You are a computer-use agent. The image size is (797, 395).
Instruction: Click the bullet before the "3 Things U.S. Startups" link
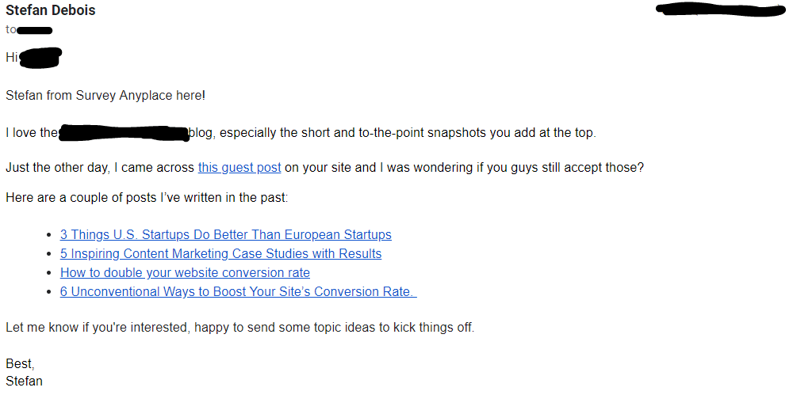coord(49,235)
